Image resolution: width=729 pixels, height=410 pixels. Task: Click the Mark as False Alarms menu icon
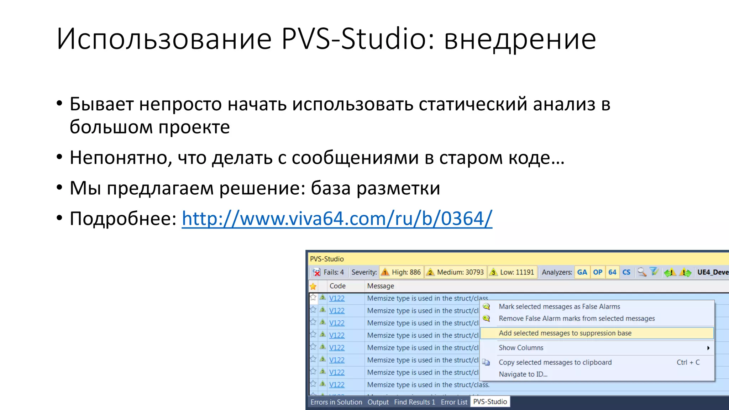(x=487, y=307)
